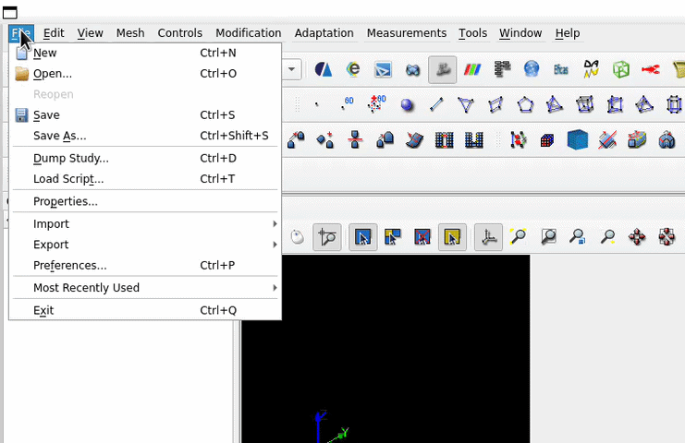Click the Fit All magnifier icon
685x443 pixels.
point(518,237)
